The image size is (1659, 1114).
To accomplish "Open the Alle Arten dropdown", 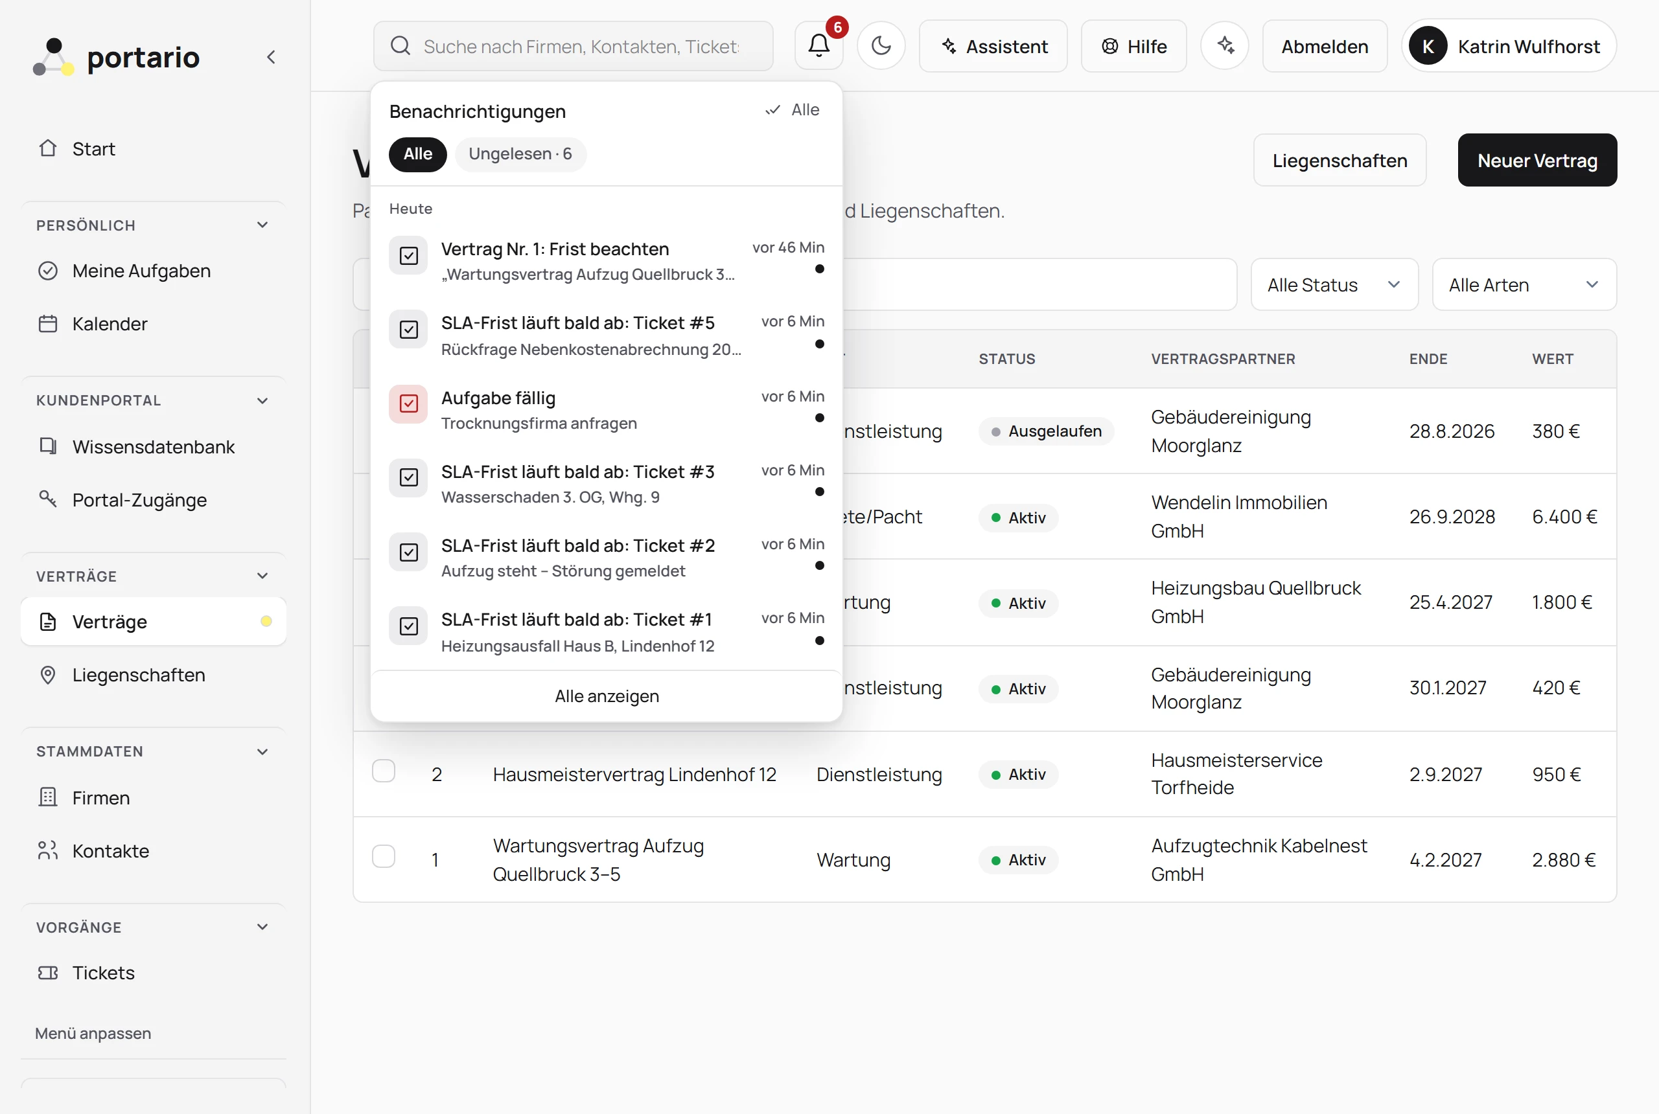I will 1524,285.
